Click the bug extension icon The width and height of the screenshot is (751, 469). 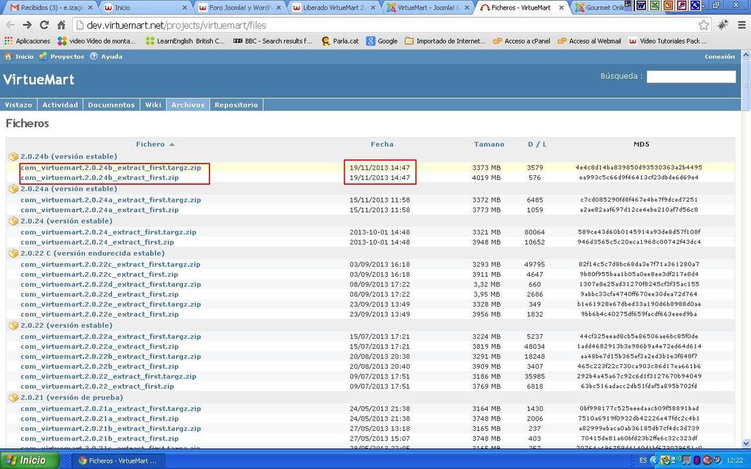click(723, 25)
